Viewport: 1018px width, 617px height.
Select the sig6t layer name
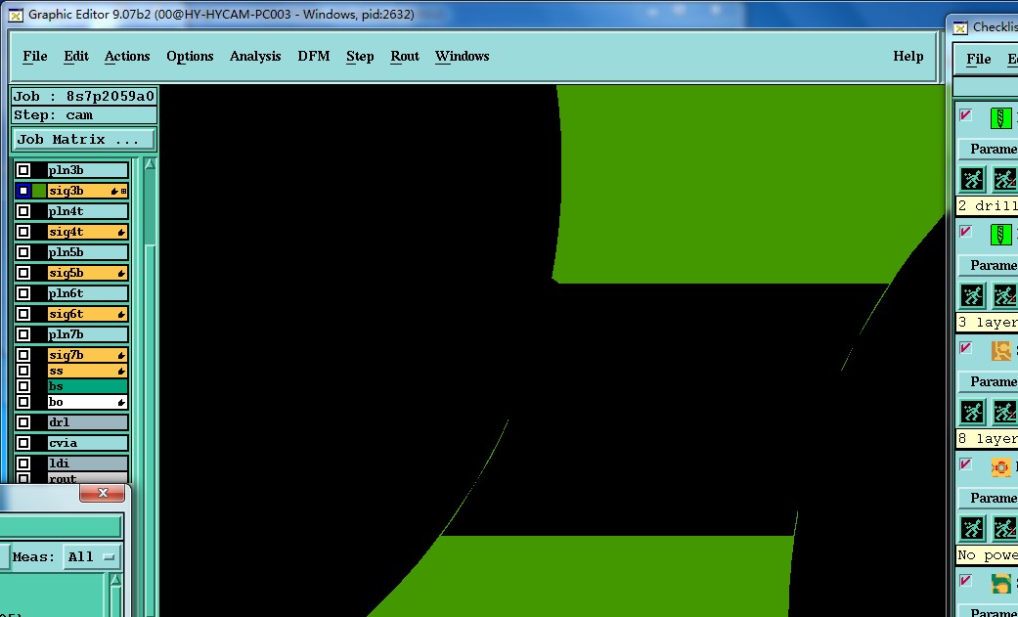click(88, 314)
